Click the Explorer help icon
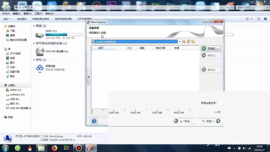Viewport: 270px width, 152px height. click(x=265, y=19)
